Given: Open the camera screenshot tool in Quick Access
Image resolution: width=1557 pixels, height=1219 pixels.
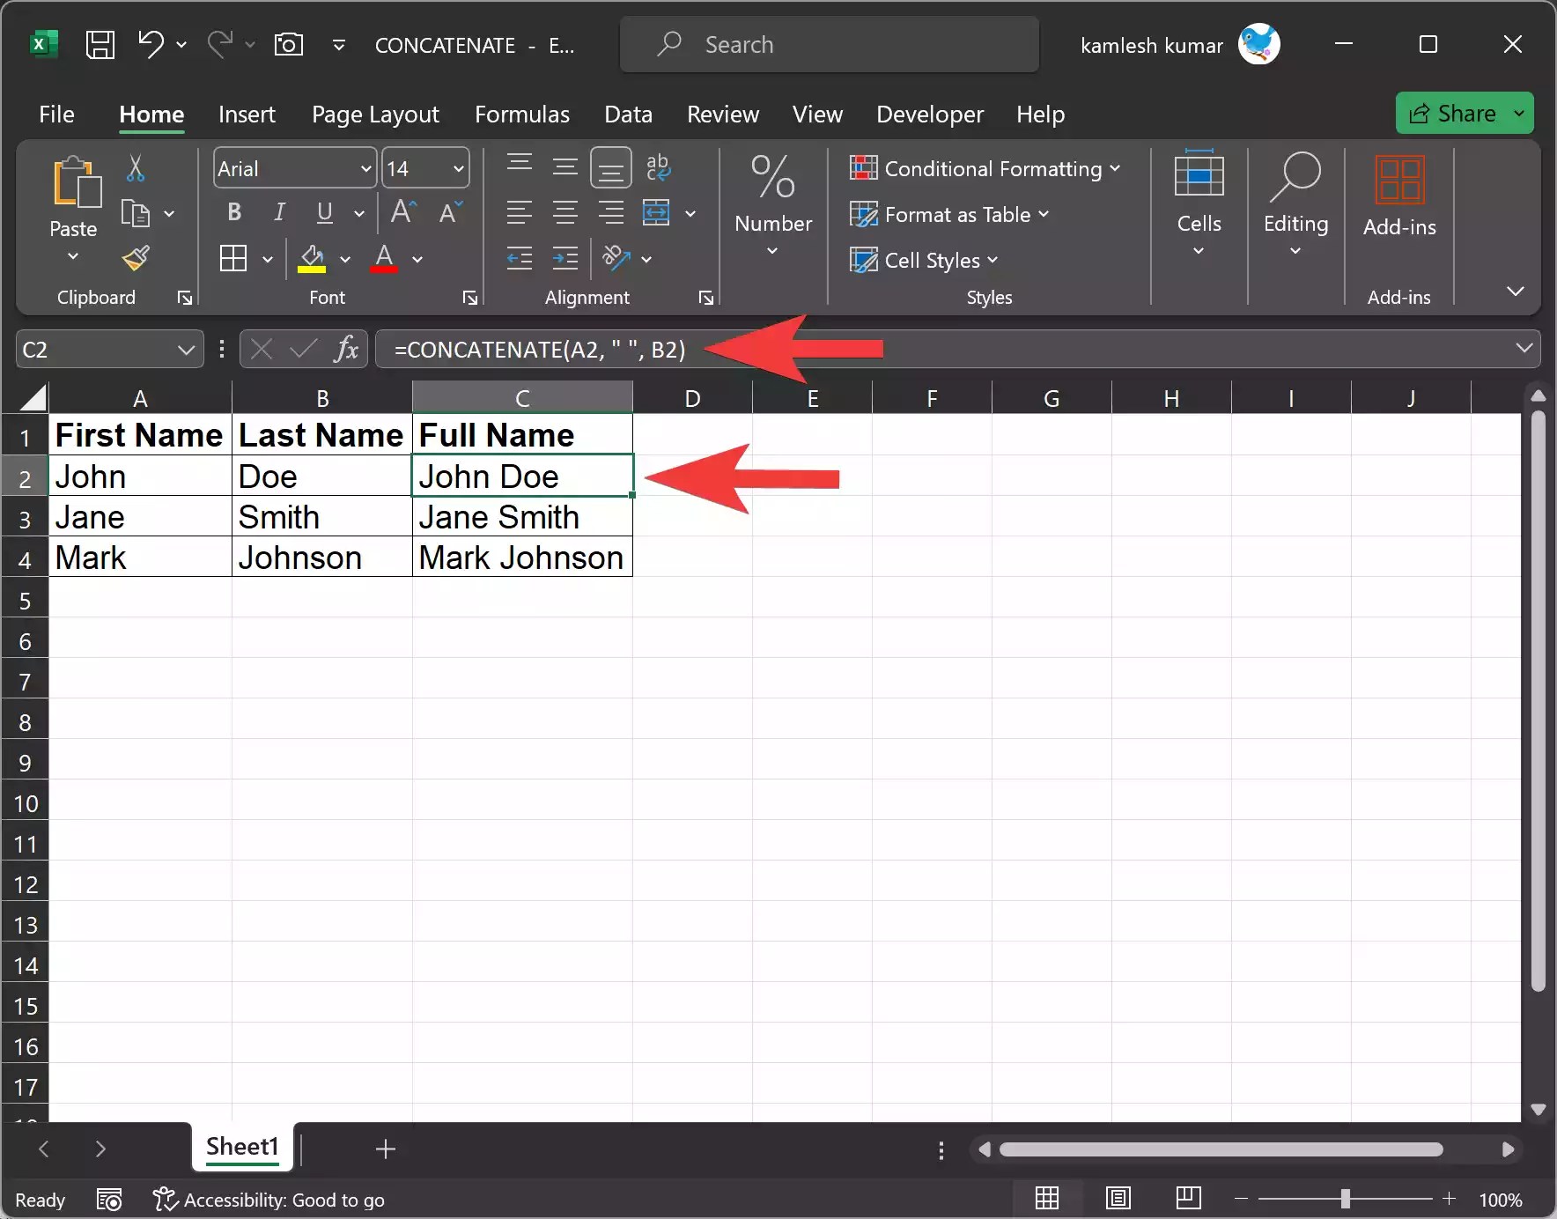Looking at the screenshot, I should [289, 44].
